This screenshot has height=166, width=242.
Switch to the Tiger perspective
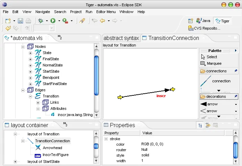(x=222, y=21)
